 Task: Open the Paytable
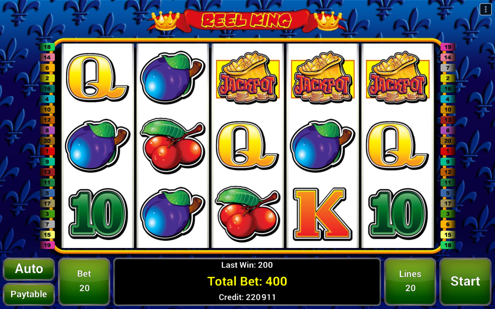tap(29, 294)
